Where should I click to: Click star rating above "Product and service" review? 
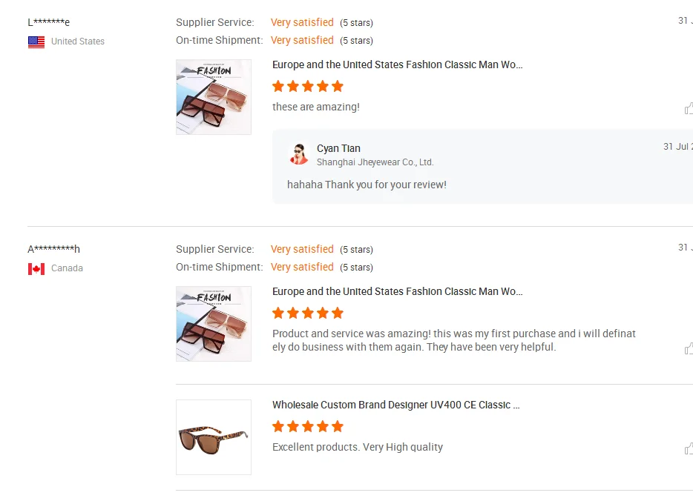point(308,313)
